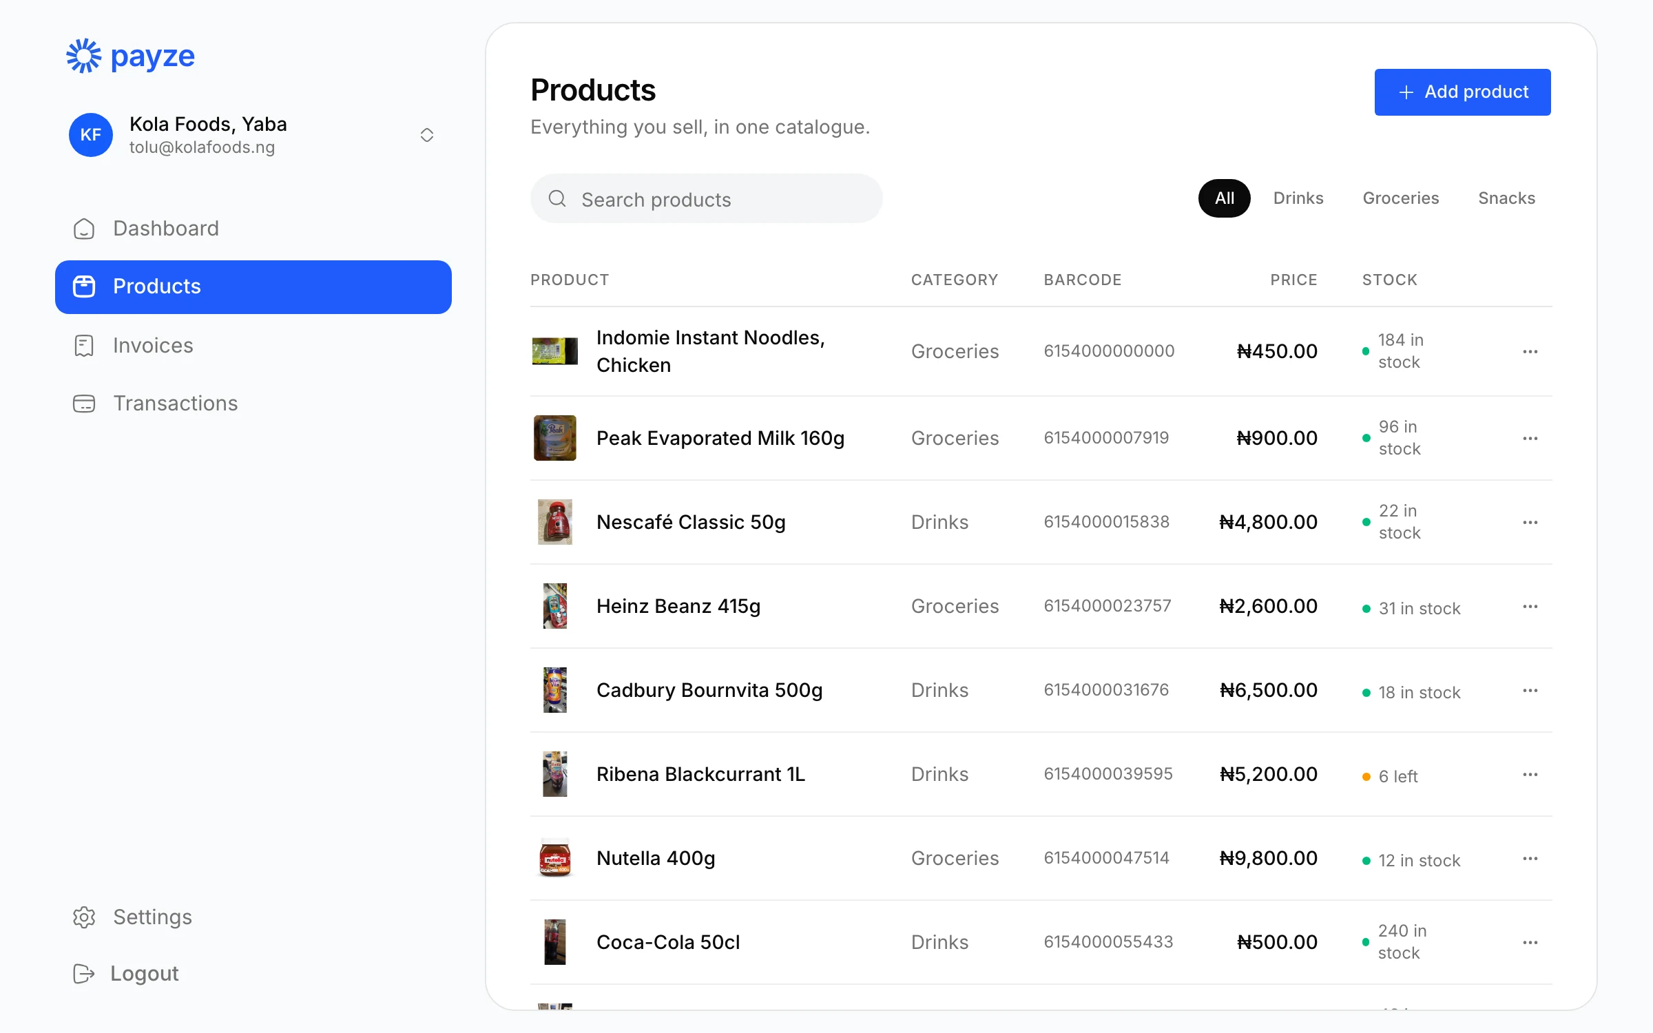This screenshot has height=1033, width=1653.
Task: Open more options for Peak Evaporated Milk
Action: tap(1530, 439)
